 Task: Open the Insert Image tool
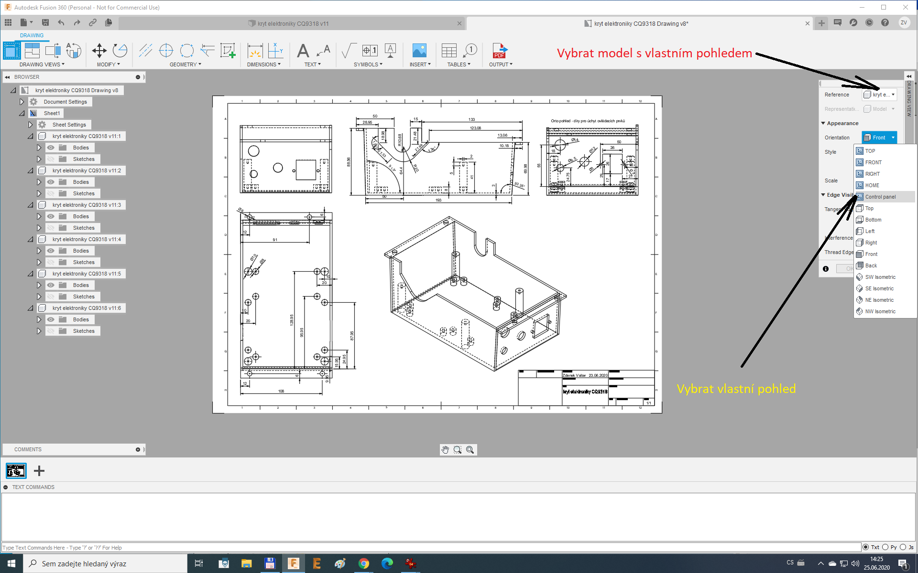[419, 51]
